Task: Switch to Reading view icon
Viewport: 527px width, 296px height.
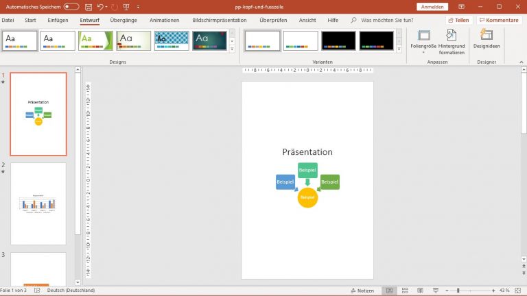Action: (x=420, y=291)
